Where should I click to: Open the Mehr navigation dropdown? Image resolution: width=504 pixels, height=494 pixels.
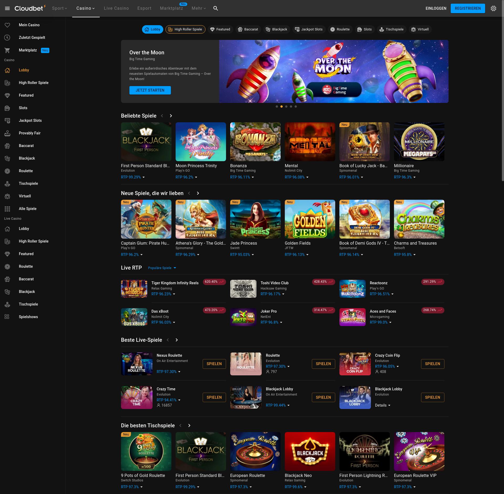click(198, 8)
